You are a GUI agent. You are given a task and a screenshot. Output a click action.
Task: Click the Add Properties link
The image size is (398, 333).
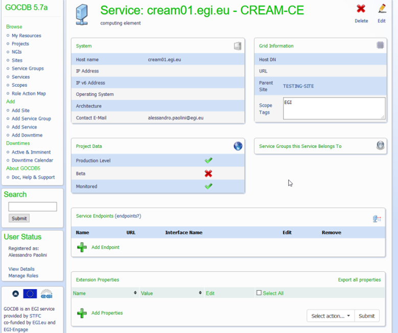coord(107,313)
